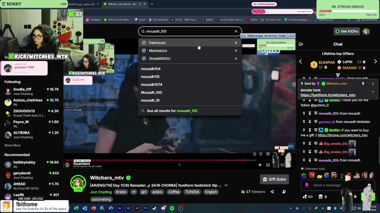Screen dimensions: 380x213
Task: Open hstikkytokky in Recommended list
Action: (x=31, y=164)
